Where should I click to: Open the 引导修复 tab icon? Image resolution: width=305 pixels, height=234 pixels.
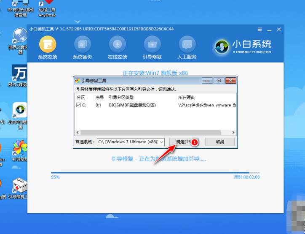[x=152, y=44]
